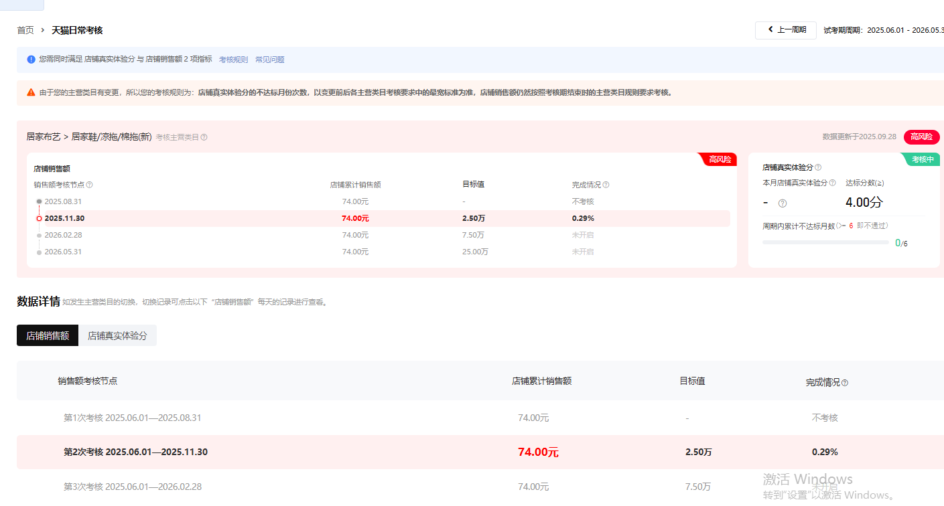The height and width of the screenshot is (506, 944).
Task: Click the orange warning triangle icon
Action: pyautogui.click(x=31, y=92)
